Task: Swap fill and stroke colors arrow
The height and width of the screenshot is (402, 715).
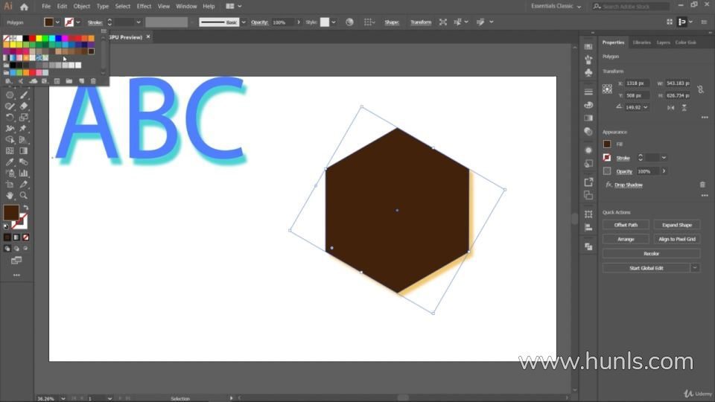Action: point(25,208)
